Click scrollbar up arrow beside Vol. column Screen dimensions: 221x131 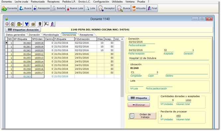click(x=122, y=39)
